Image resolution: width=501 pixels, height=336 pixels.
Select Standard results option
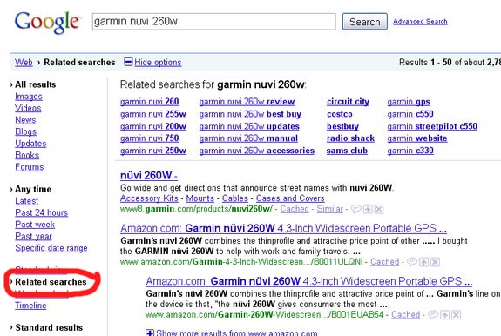[x=49, y=327]
